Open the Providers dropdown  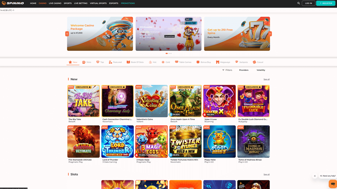click(244, 70)
